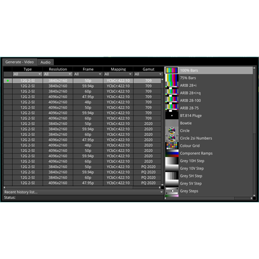The height and width of the screenshot is (259, 259).
Task: Select the 3840x2160 60p PQ 2020 row
Action: point(82,178)
